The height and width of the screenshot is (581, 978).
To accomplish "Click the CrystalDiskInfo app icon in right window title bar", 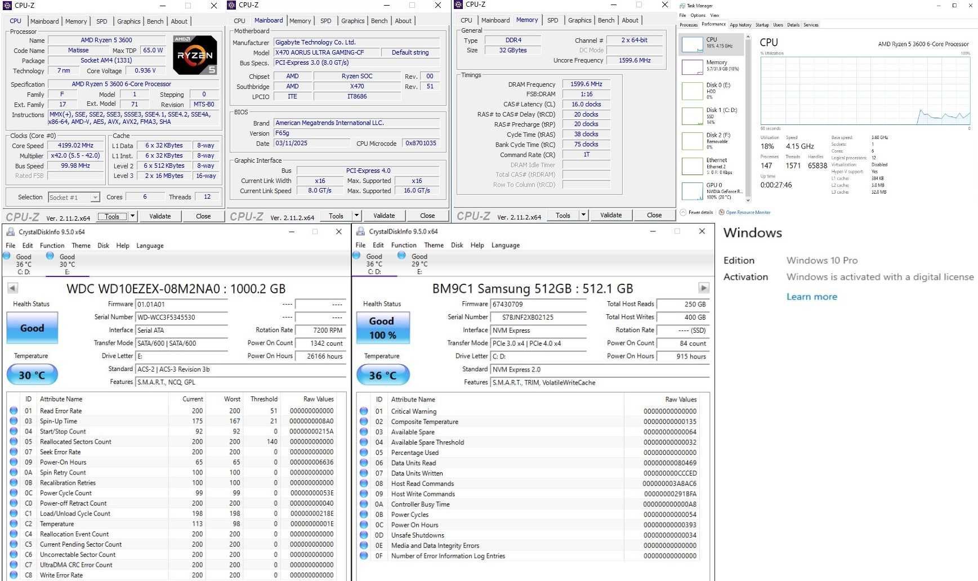I will 360,231.
